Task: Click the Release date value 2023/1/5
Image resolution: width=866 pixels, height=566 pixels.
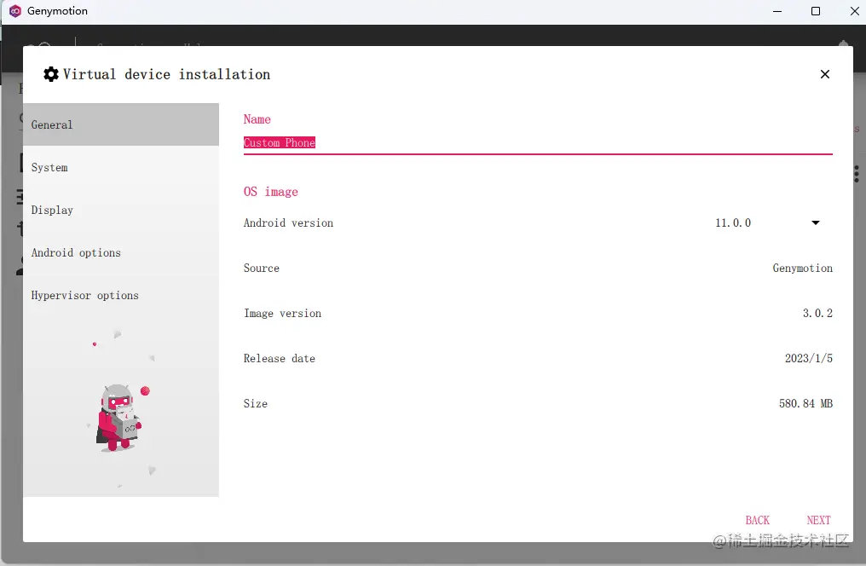Action: (x=809, y=358)
